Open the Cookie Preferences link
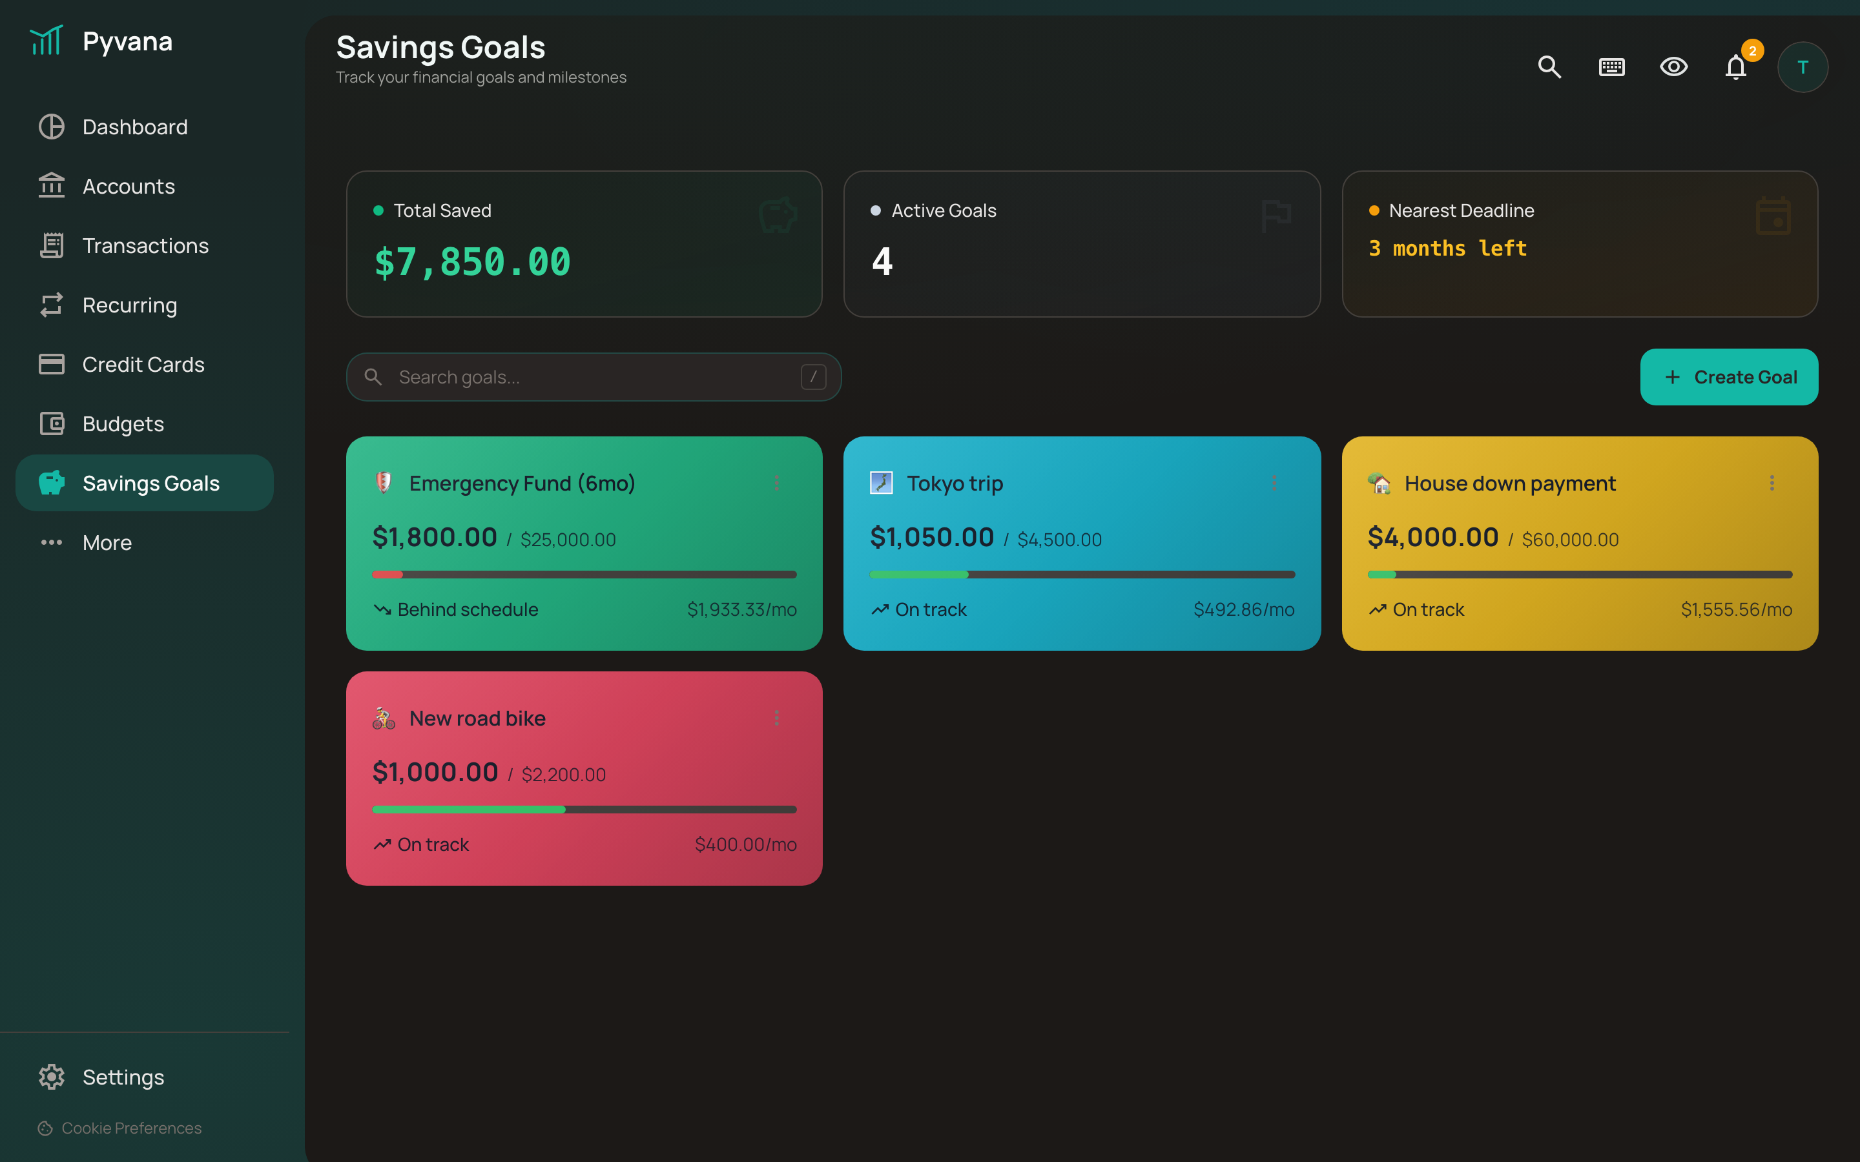 120,1127
